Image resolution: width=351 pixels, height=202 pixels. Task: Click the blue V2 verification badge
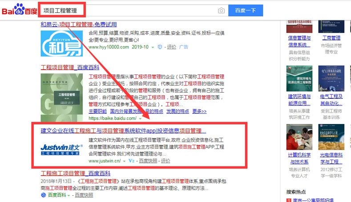pyautogui.click(x=131, y=161)
